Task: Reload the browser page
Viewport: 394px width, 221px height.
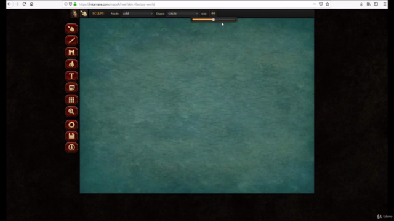Action: click(25, 4)
